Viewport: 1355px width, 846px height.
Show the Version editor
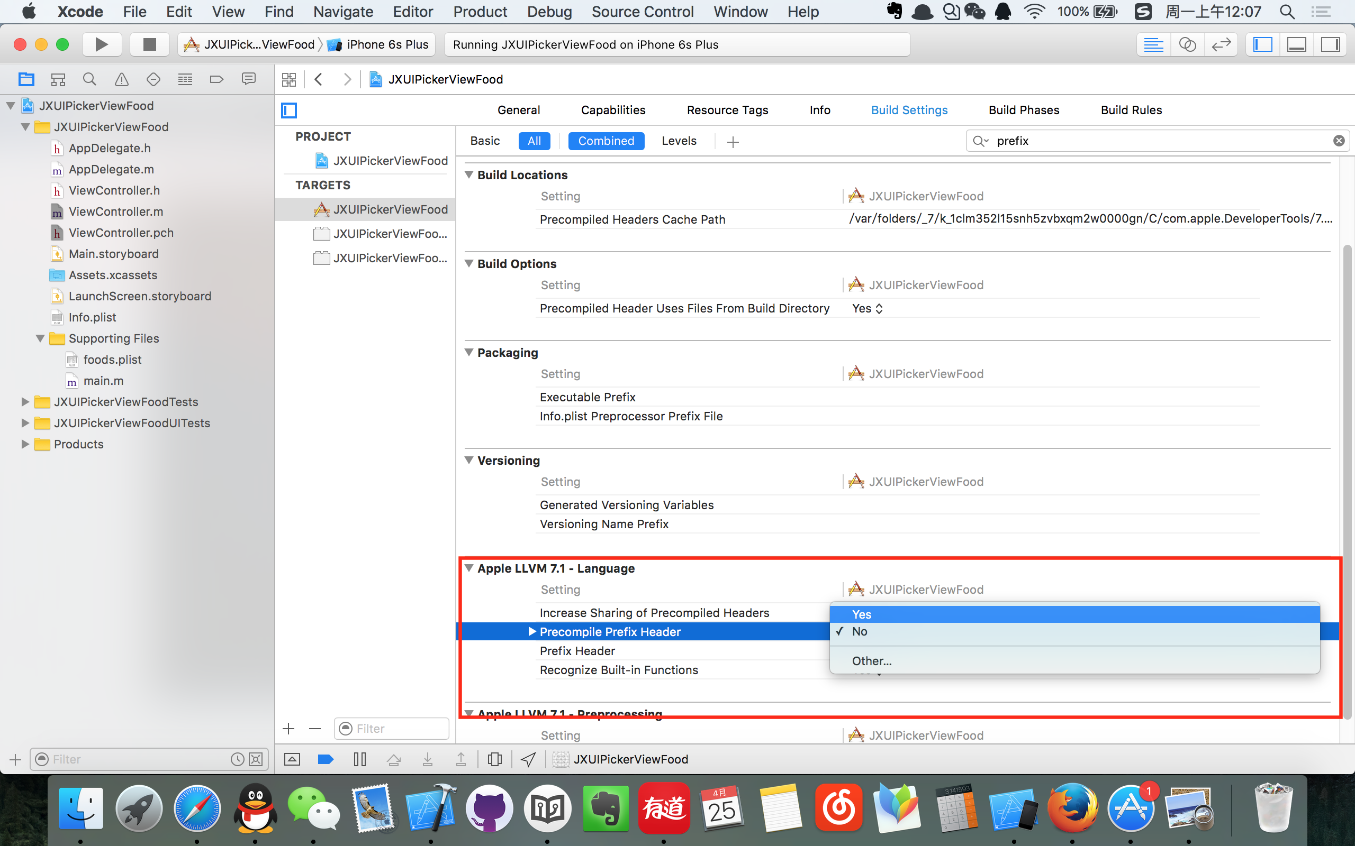pyautogui.click(x=1221, y=44)
